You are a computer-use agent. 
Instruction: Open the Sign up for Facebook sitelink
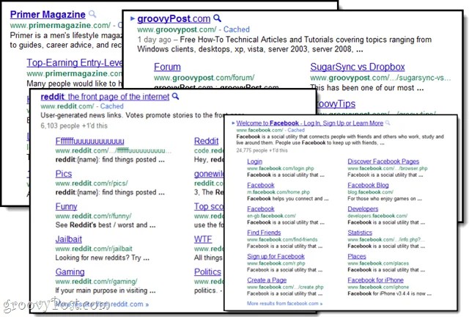point(276,257)
